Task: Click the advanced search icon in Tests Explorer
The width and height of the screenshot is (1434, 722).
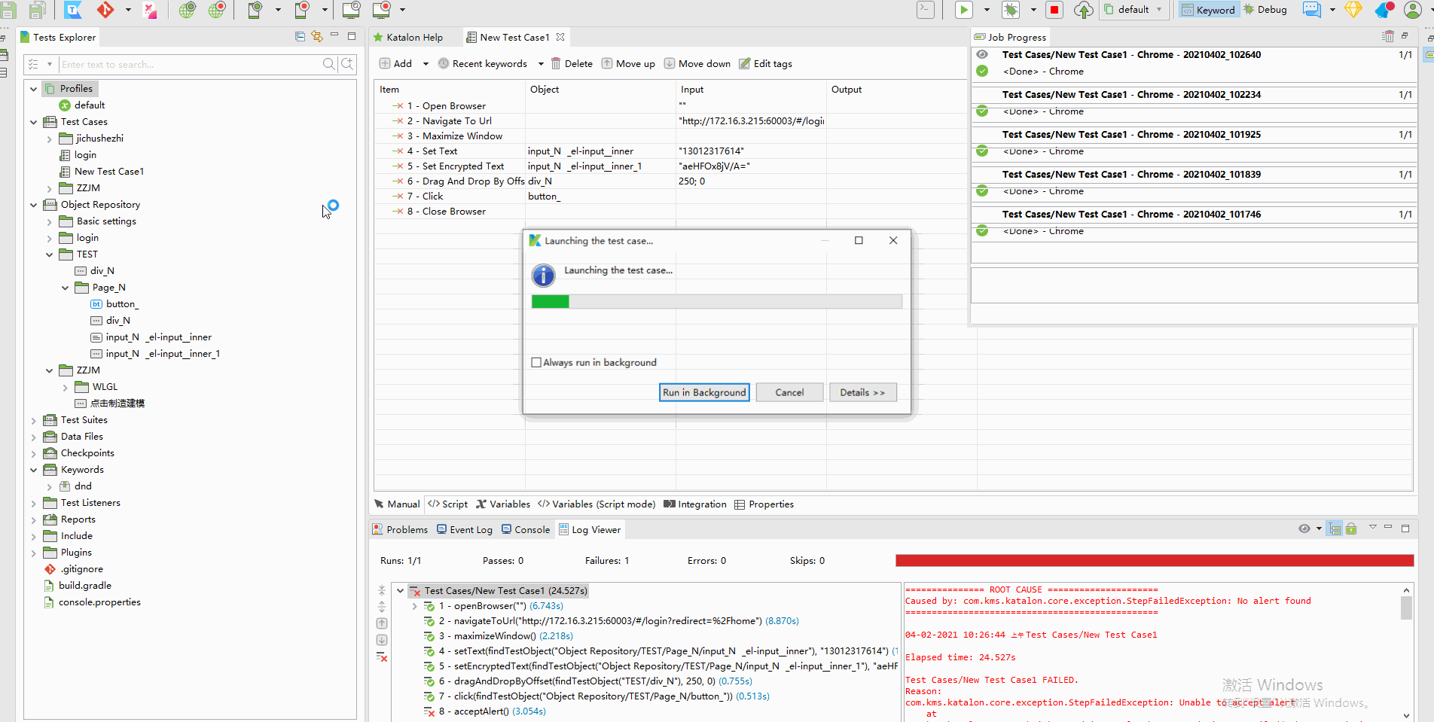Action: coord(347,64)
